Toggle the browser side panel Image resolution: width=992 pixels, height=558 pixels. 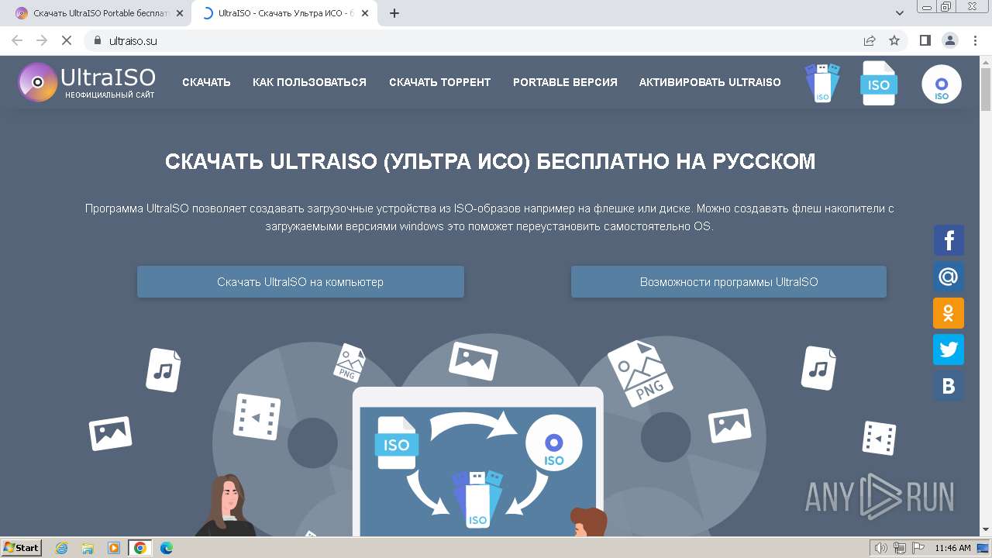click(925, 40)
